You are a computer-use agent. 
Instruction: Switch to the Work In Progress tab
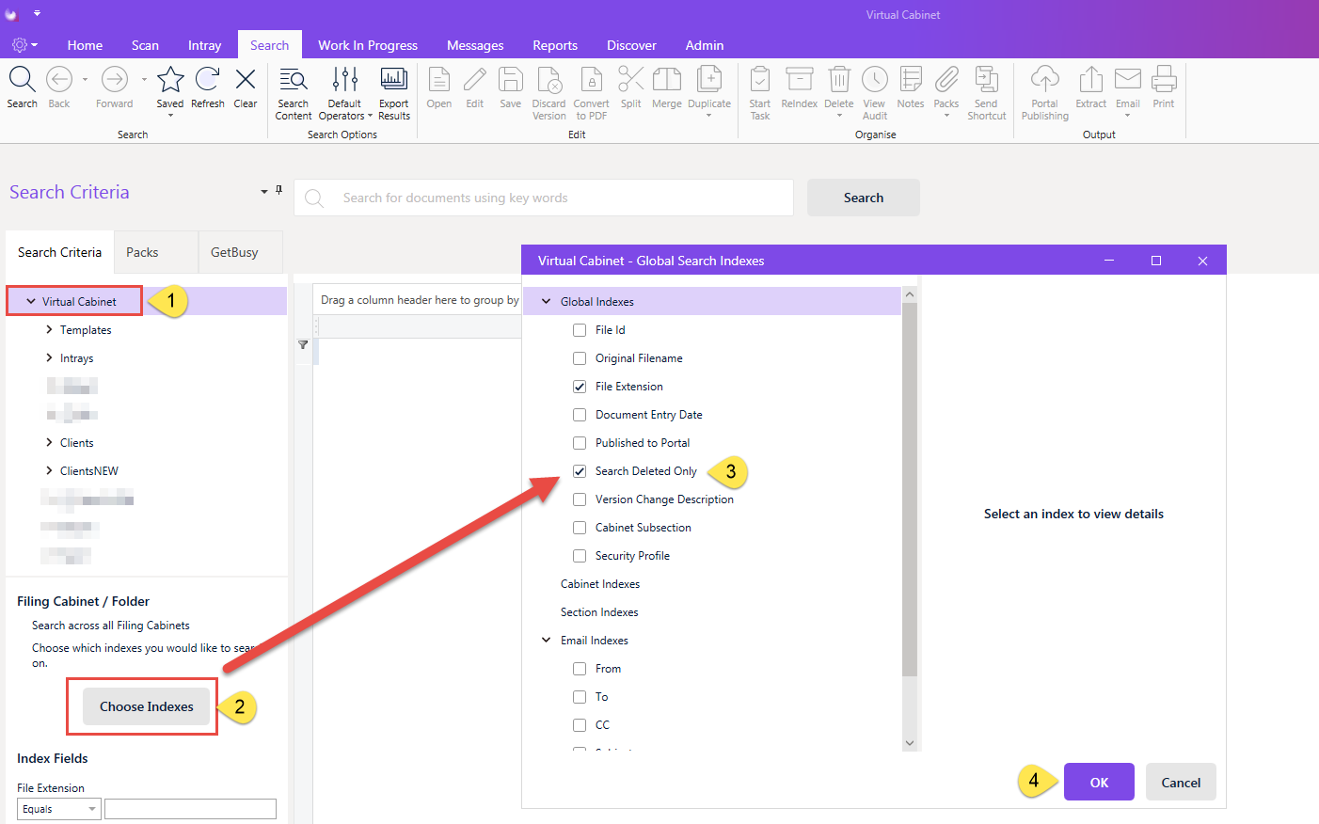click(x=368, y=45)
